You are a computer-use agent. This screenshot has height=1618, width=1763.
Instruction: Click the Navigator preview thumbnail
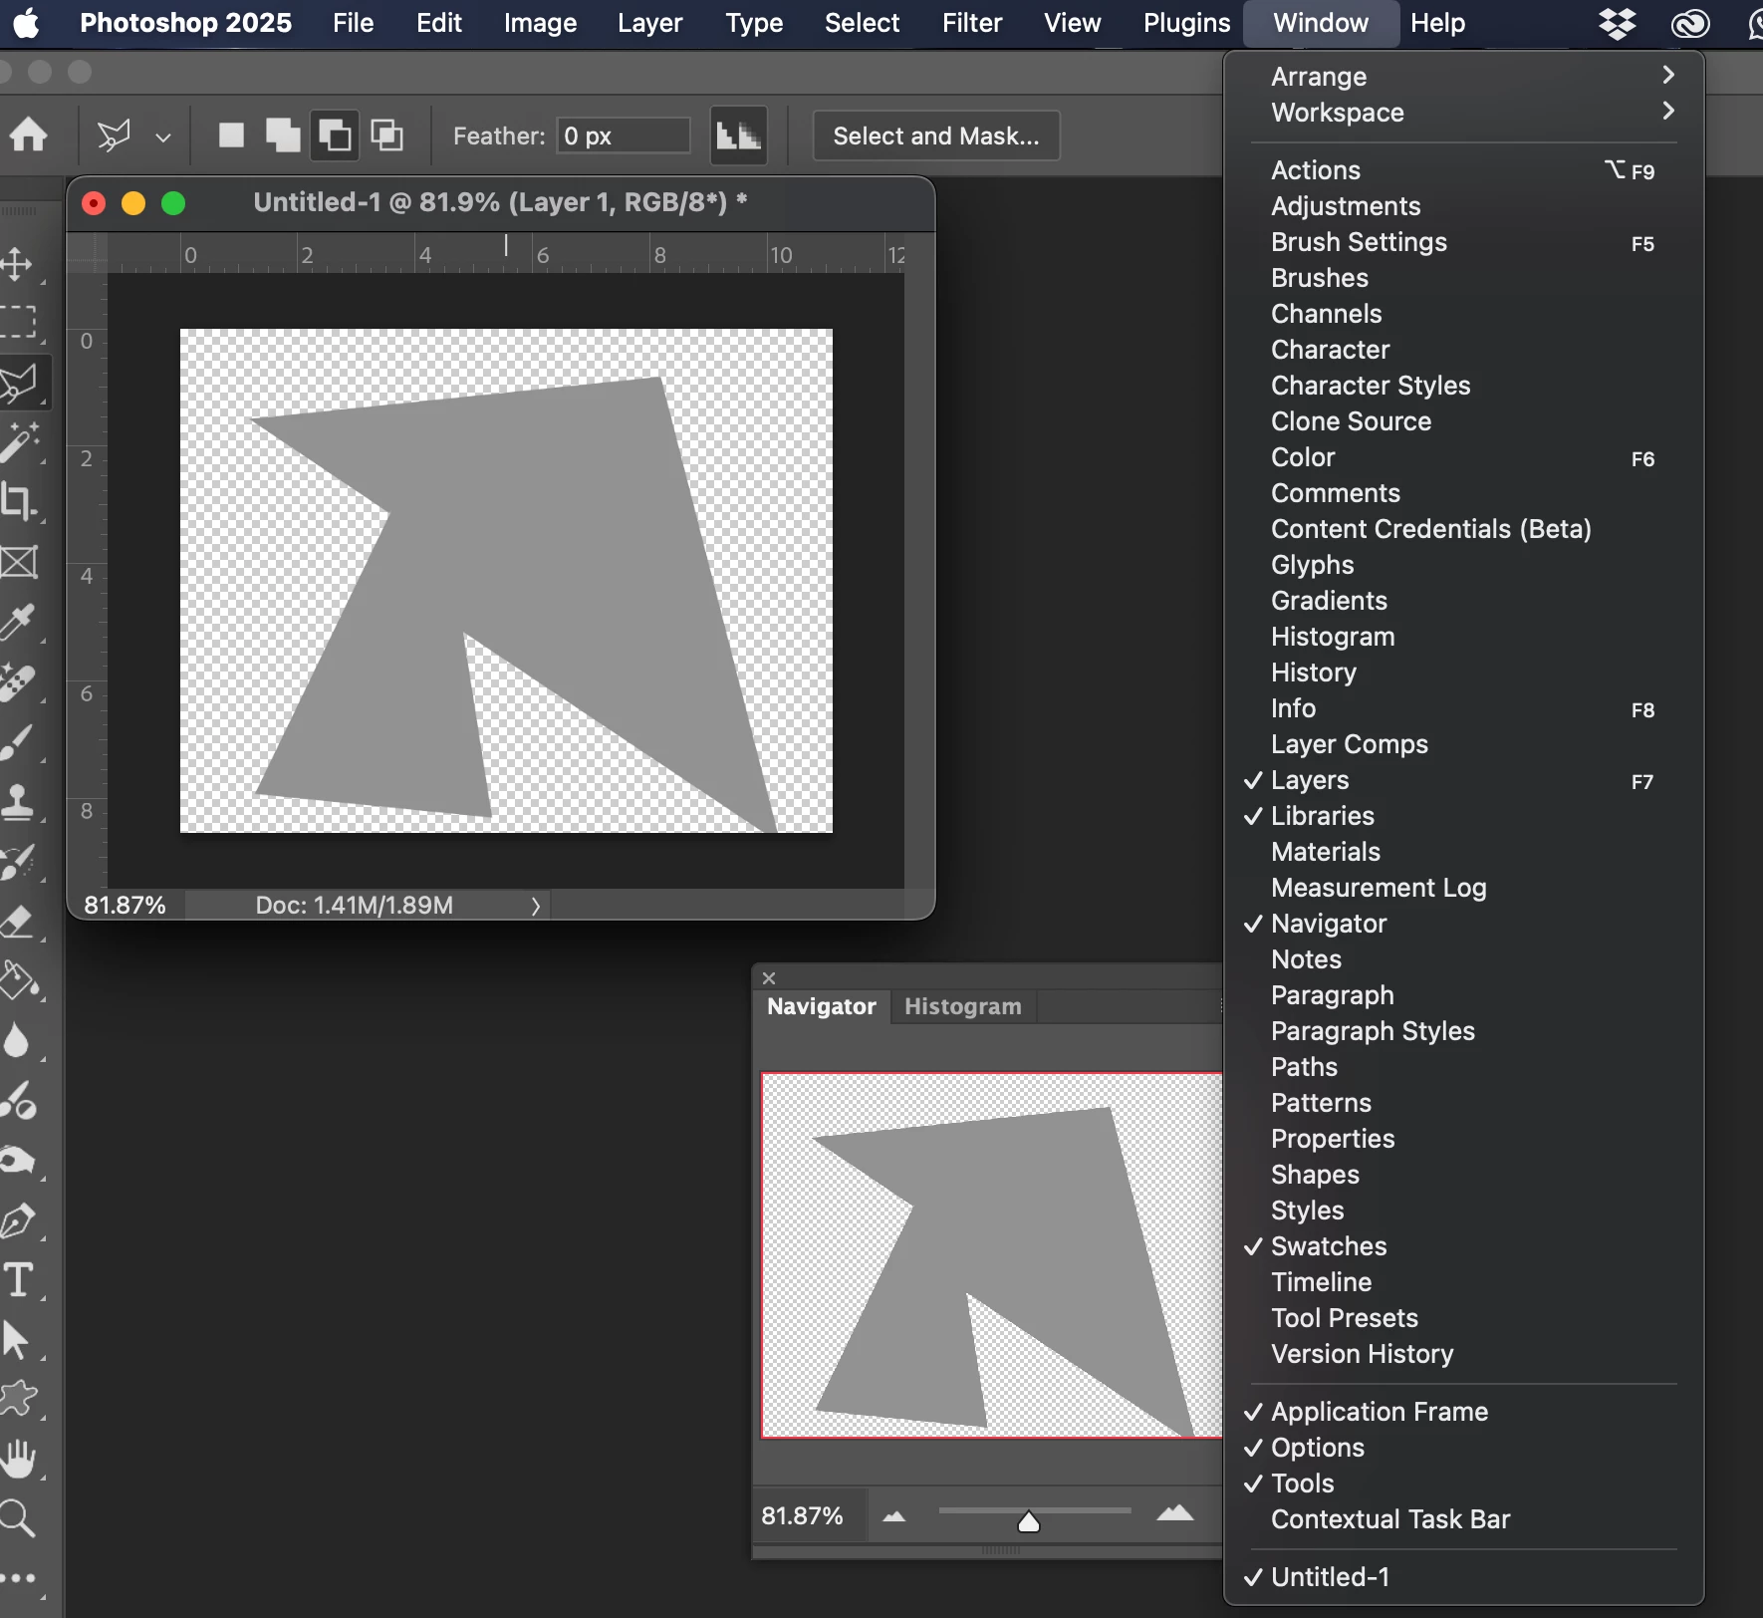pos(991,1255)
